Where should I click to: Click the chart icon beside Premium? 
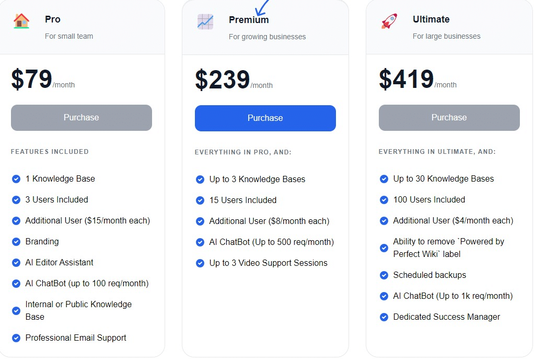point(205,21)
